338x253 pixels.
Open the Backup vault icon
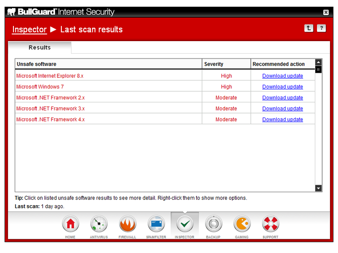tap(213, 223)
